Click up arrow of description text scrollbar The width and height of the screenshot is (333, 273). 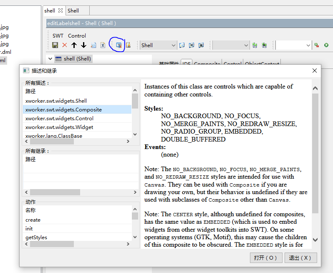click(315, 88)
